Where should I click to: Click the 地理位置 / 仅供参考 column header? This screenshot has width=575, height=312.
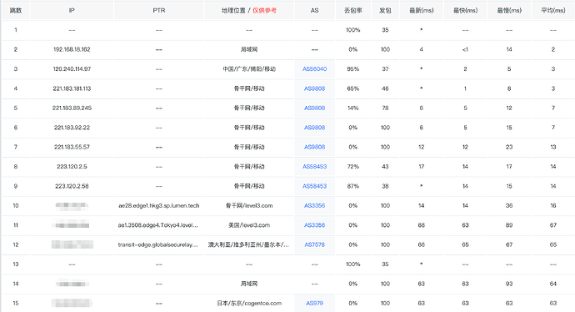pos(249,10)
